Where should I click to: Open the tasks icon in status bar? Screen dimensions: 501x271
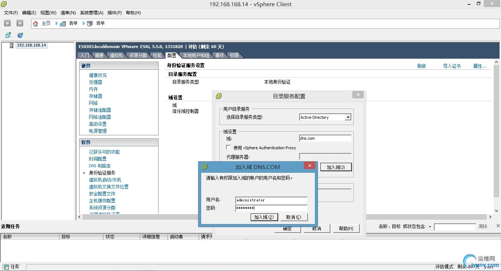click(x=6, y=267)
